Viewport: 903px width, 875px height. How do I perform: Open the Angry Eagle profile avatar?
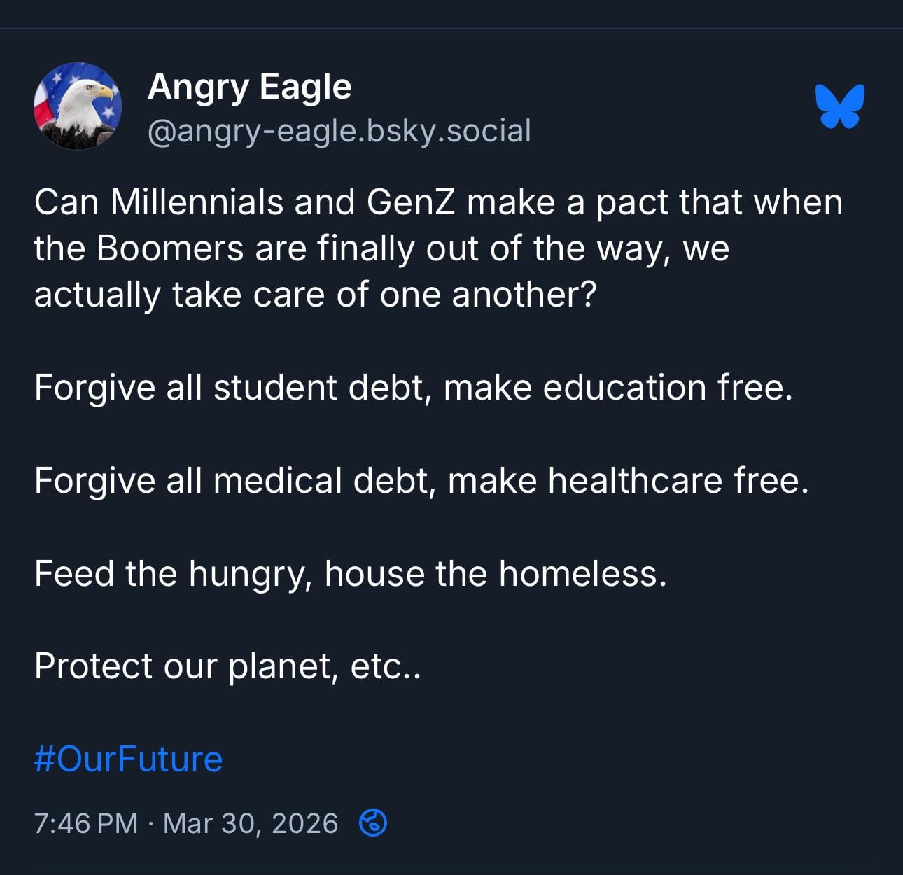[78, 106]
